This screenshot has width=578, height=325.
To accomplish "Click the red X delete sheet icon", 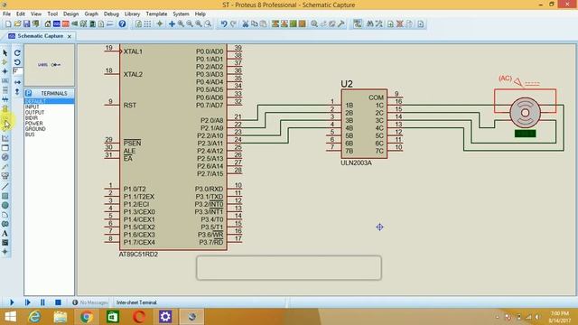I will (x=399, y=24).
